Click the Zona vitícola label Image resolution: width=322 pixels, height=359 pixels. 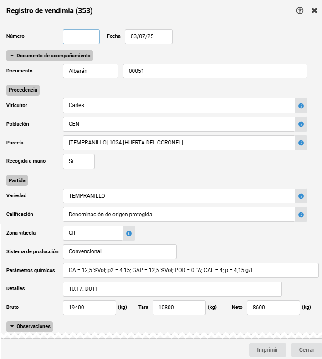coord(21,233)
